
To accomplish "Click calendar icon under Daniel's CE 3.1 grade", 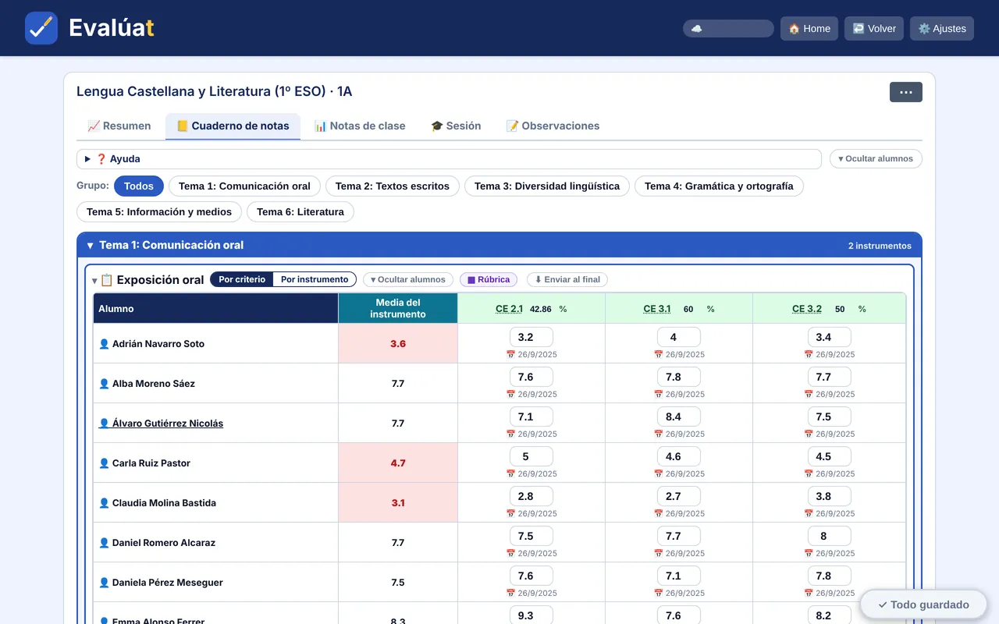I will (x=658, y=554).
